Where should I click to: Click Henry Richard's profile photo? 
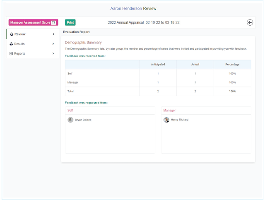point(166,120)
